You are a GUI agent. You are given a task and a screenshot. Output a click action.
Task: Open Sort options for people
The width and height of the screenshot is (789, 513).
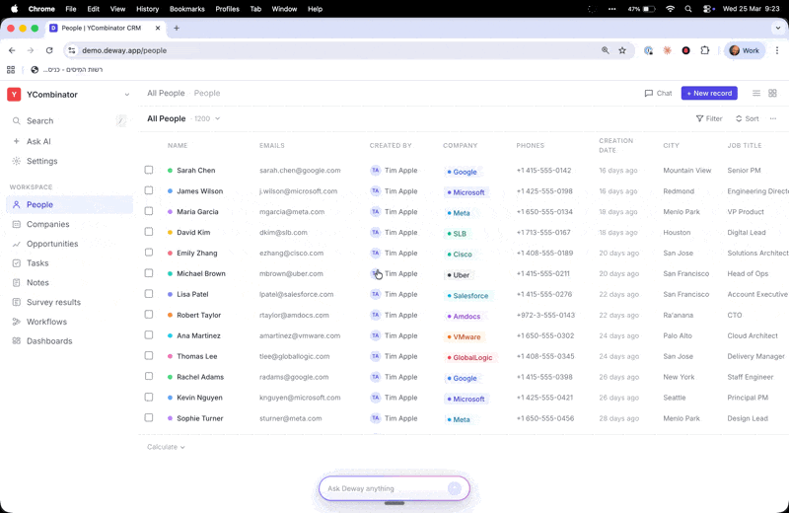747,118
